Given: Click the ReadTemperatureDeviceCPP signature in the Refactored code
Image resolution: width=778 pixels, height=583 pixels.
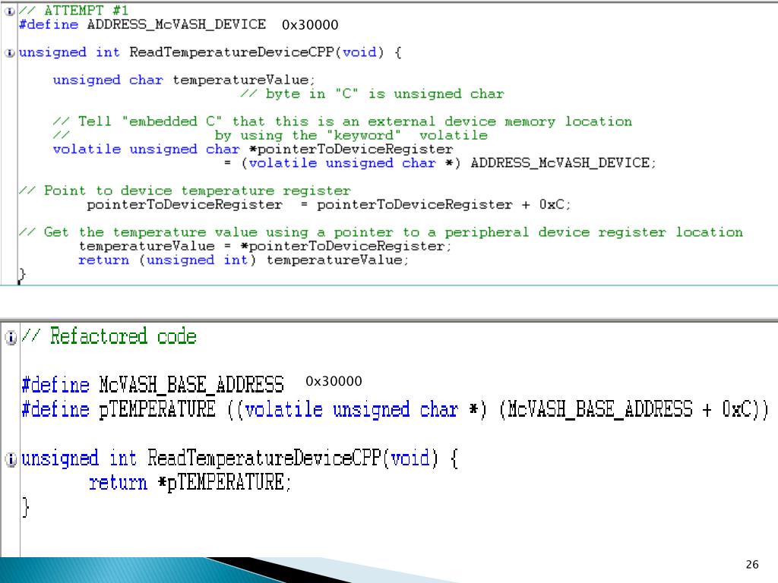Looking at the screenshot, I should pos(239,458).
